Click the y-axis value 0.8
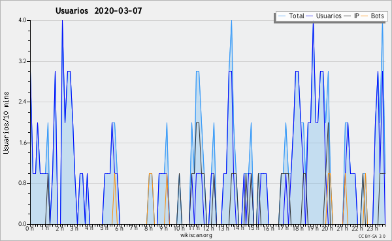392x241 pixels. 22,184
